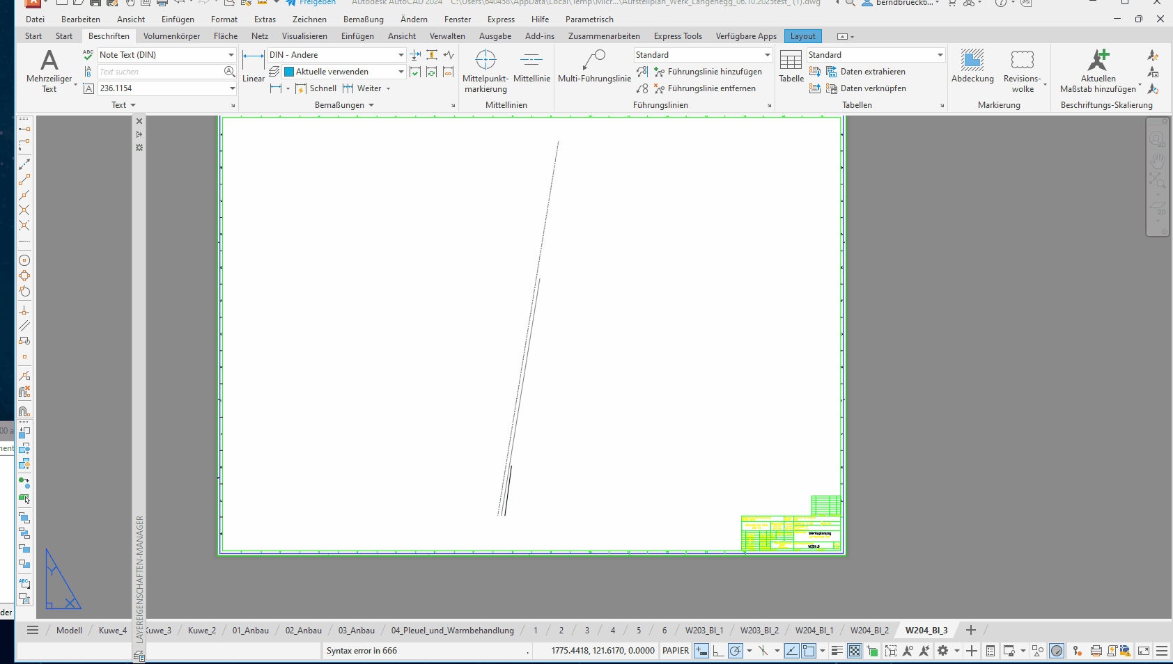Click Führungslinie entfernen
Image resolution: width=1173 pixels, height=664 pixels.
coord(705,88)
